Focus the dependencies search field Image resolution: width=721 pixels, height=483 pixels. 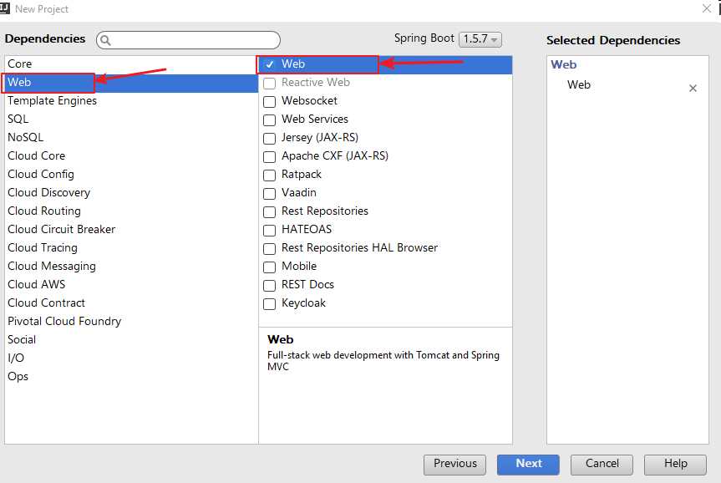pyautogui.click(x=196, y=40)
